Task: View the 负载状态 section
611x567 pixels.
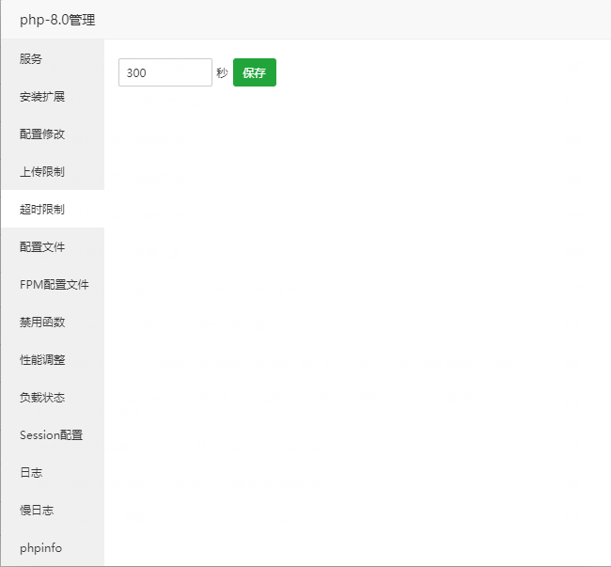Action: 53,397
